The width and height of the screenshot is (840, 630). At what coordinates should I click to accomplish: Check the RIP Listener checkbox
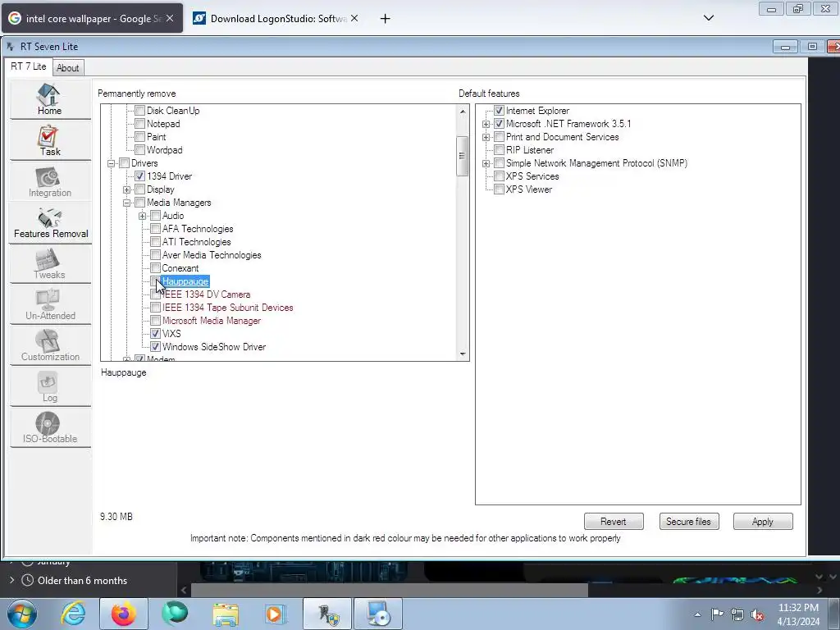coord(499,150)
